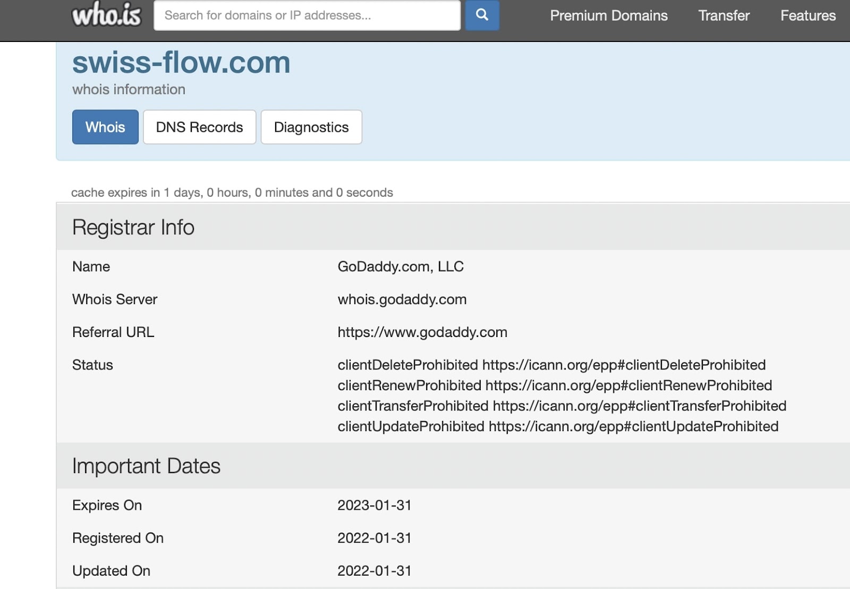
Task: Click the 'whois information' subtitle
Action: [129, 89]
